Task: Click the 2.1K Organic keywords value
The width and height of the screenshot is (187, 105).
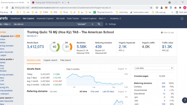Action: pyautogui.click(x=123, y=47)
